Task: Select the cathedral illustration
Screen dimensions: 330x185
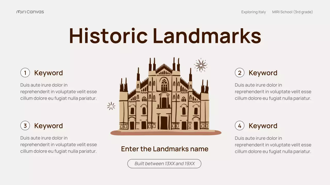Action: [164, 98]
